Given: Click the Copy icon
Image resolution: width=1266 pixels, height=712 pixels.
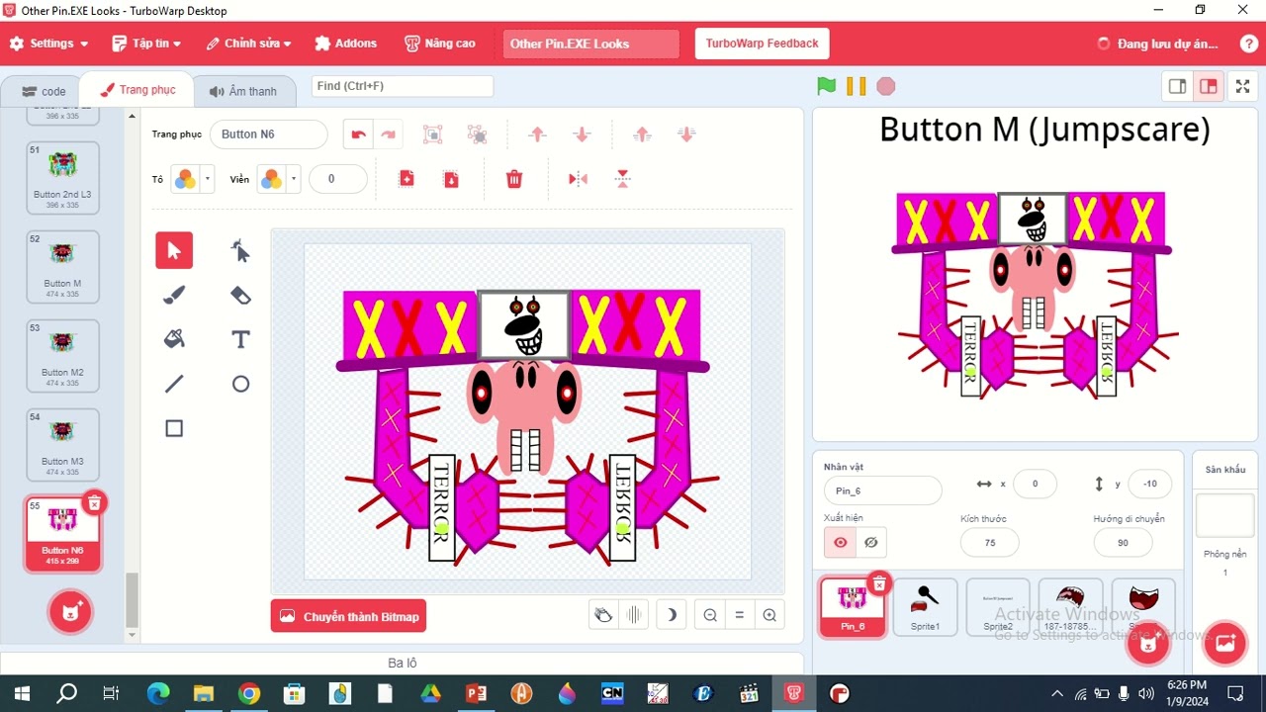Looking at the screenshot, I should [x=407, y=179].
